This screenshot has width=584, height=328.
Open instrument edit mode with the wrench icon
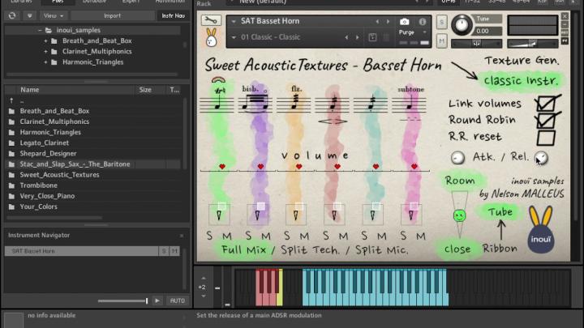tap(211, 20)
